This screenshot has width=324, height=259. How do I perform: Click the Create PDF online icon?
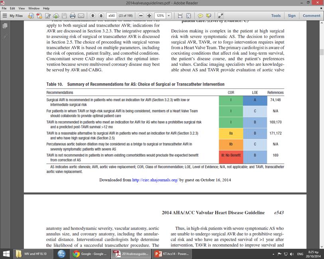click(39, 16)
